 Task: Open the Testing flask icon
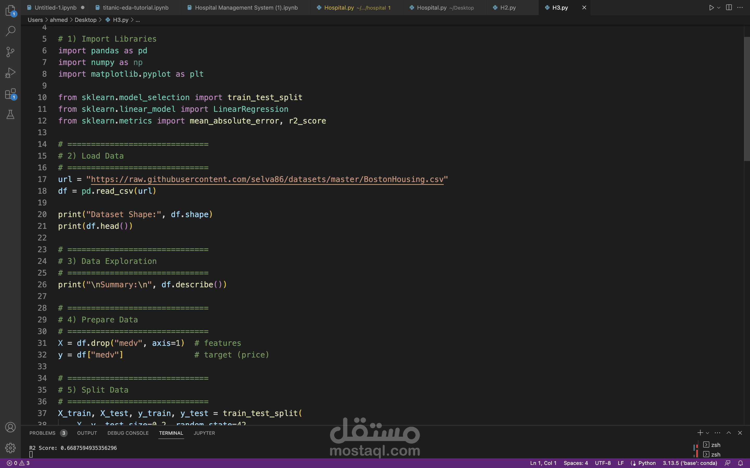(x=10, y=115)
